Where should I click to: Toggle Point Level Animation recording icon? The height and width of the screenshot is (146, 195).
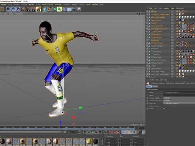pos(138,132)
